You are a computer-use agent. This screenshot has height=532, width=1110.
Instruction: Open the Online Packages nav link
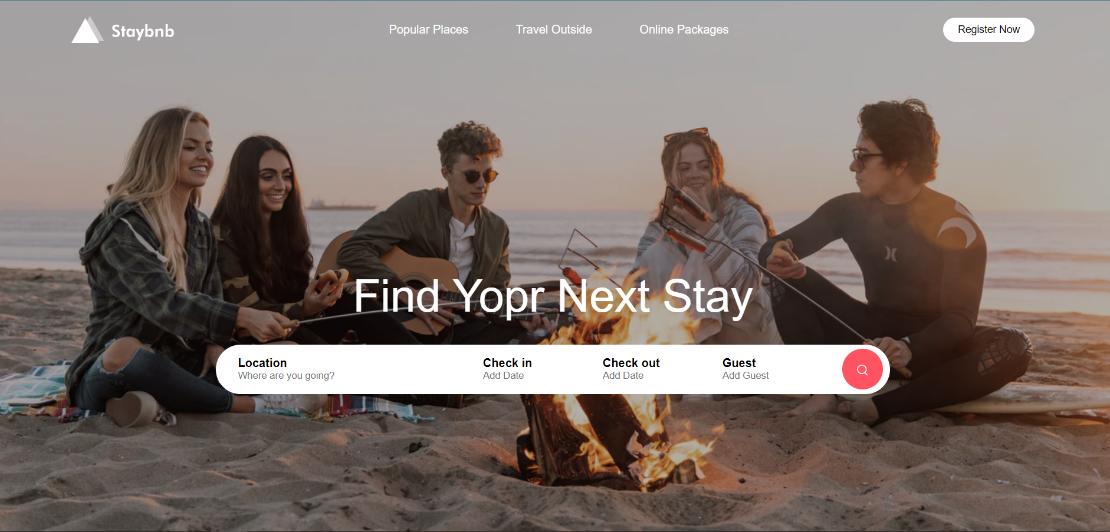tap(684, 29)
